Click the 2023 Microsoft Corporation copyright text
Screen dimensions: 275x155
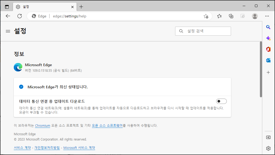click(50, 139)
